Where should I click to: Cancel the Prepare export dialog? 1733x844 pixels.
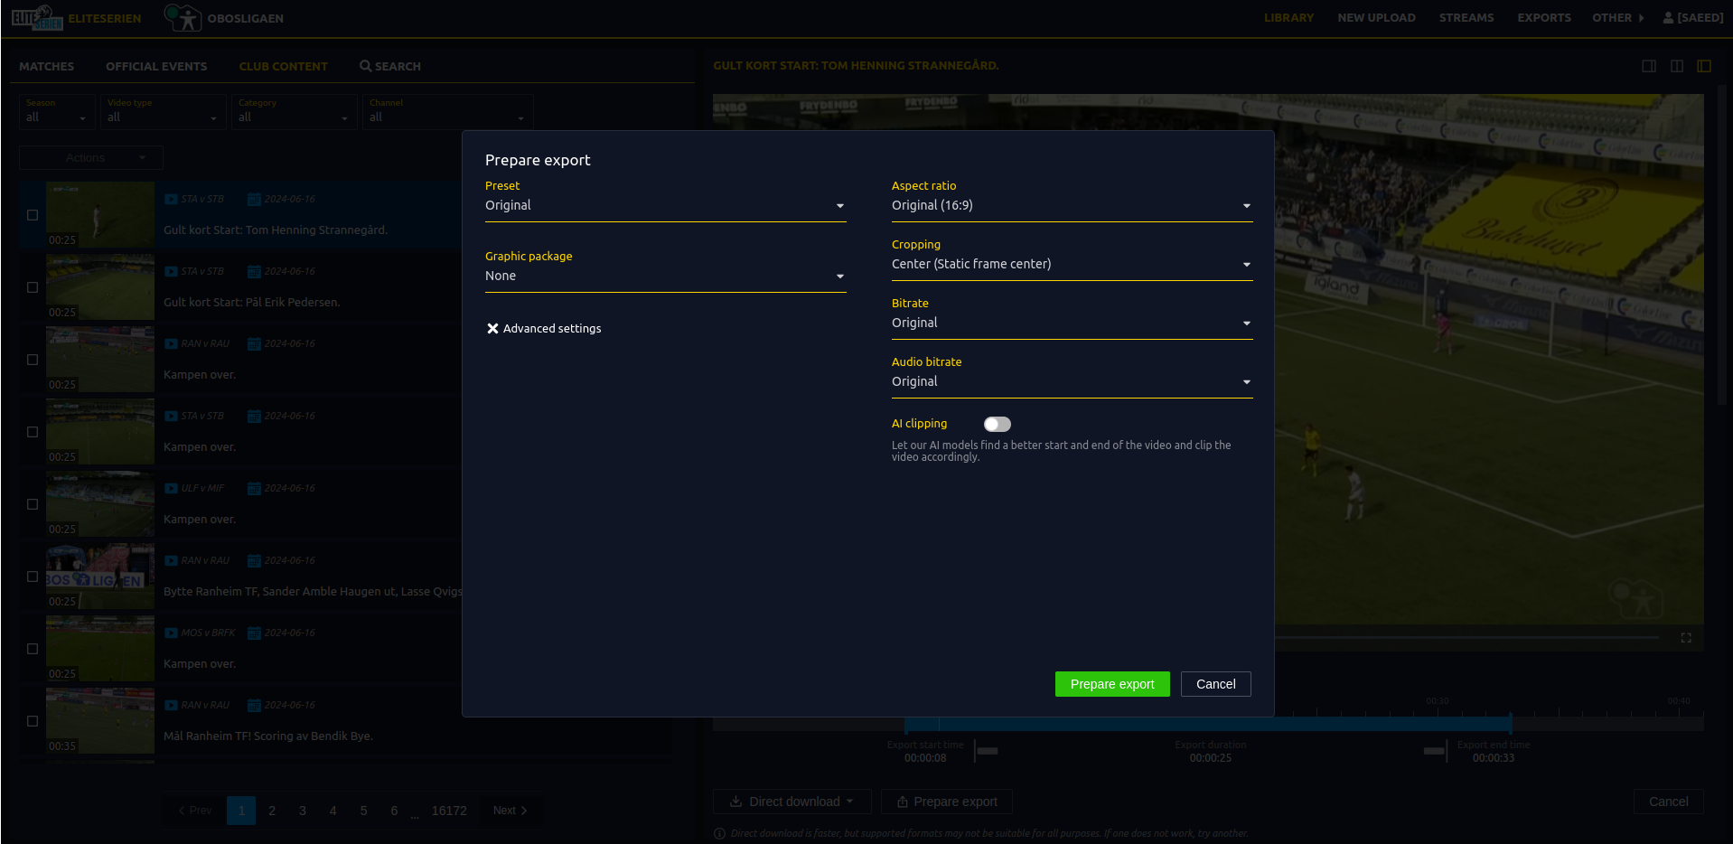[x=1215, y=684]
